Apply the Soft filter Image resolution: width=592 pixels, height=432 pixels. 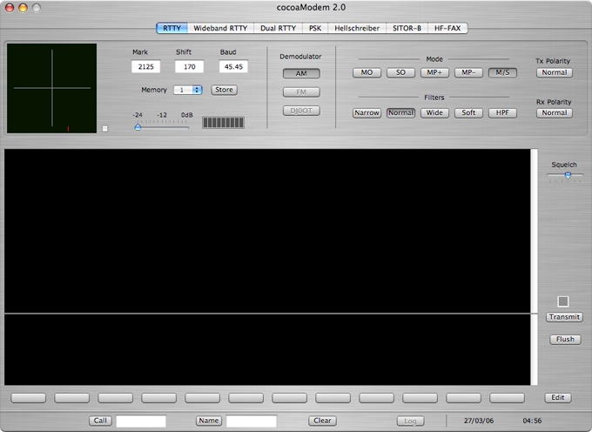tap(468, 113)
